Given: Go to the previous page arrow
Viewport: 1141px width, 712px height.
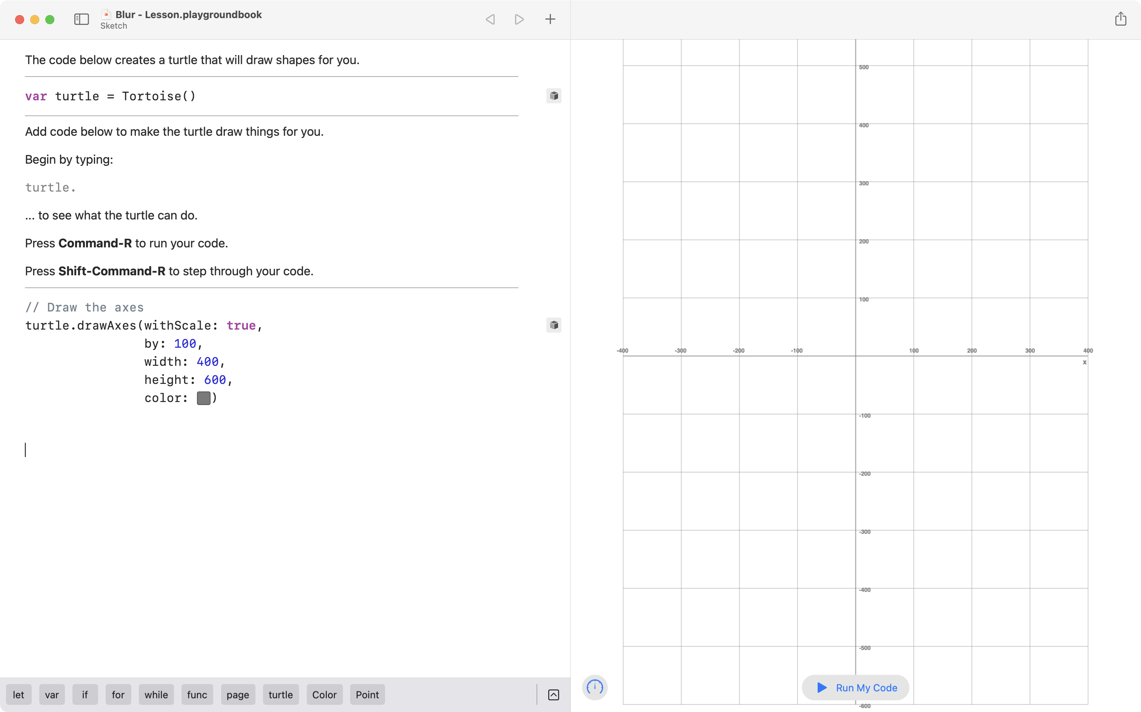Looking at the screenshot, I should pos(490,19).
